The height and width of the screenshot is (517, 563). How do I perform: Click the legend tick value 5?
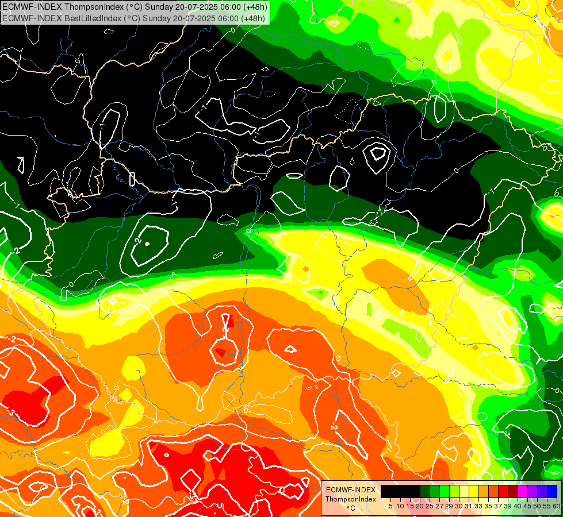390,506
